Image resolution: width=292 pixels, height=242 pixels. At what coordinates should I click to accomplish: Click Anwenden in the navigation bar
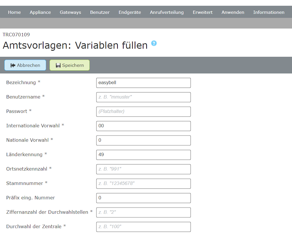pos(233,12)
